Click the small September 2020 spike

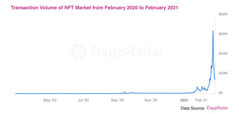point(124,92)
